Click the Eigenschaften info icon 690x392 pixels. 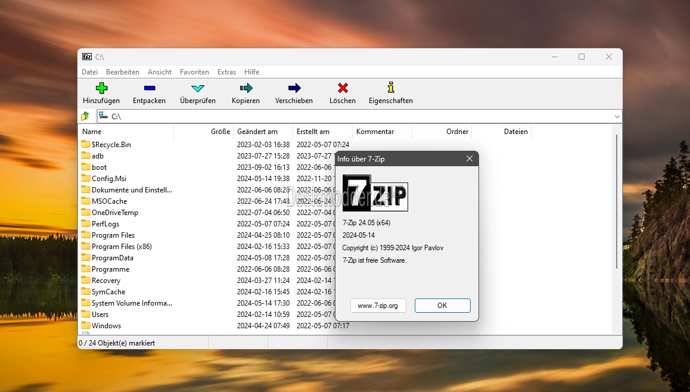(391, 87)
